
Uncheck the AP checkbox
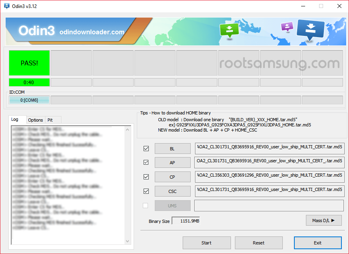[146, 162]
